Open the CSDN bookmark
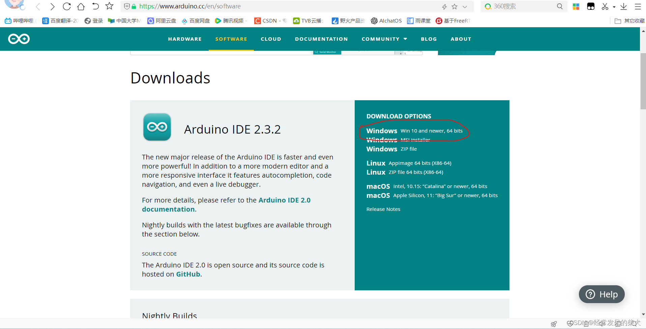The width and height of the screenshot is (646, 329). 270,21
